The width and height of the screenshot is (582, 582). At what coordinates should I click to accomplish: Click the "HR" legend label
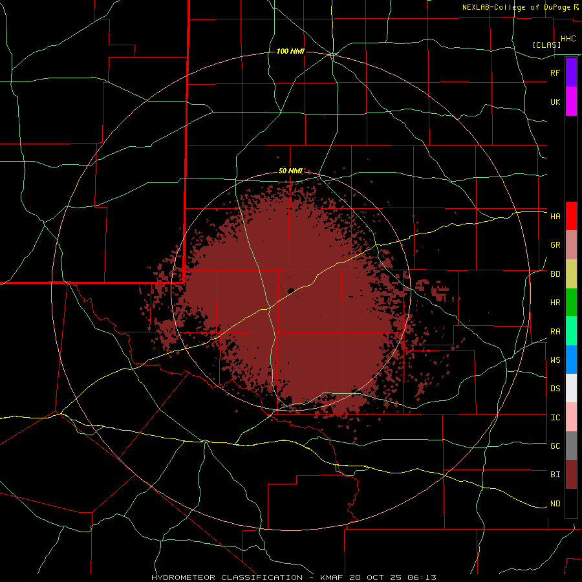pos(555,303)
